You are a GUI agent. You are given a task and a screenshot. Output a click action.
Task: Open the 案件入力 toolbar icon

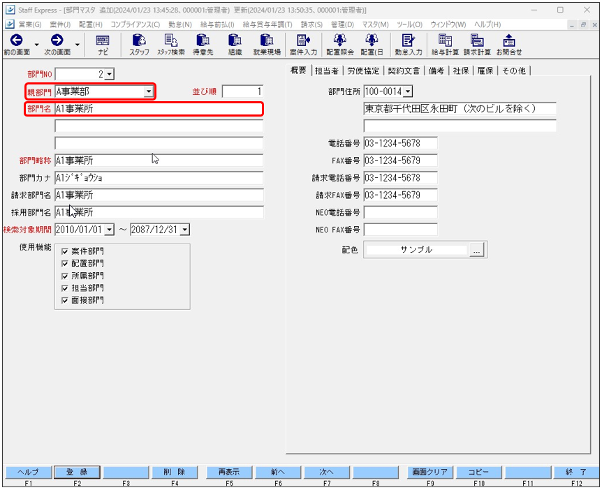point(303,40)
